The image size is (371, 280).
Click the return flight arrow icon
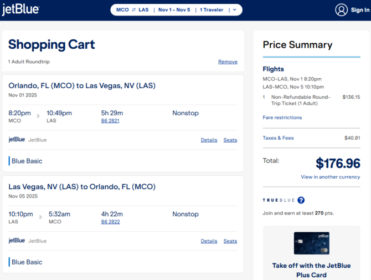[38, 217]
